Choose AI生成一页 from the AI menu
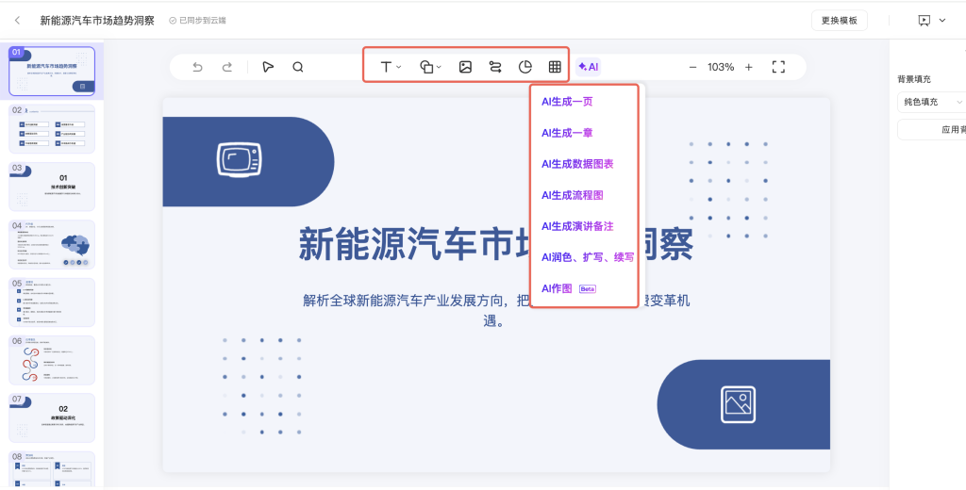 click(x=567, y=101)
